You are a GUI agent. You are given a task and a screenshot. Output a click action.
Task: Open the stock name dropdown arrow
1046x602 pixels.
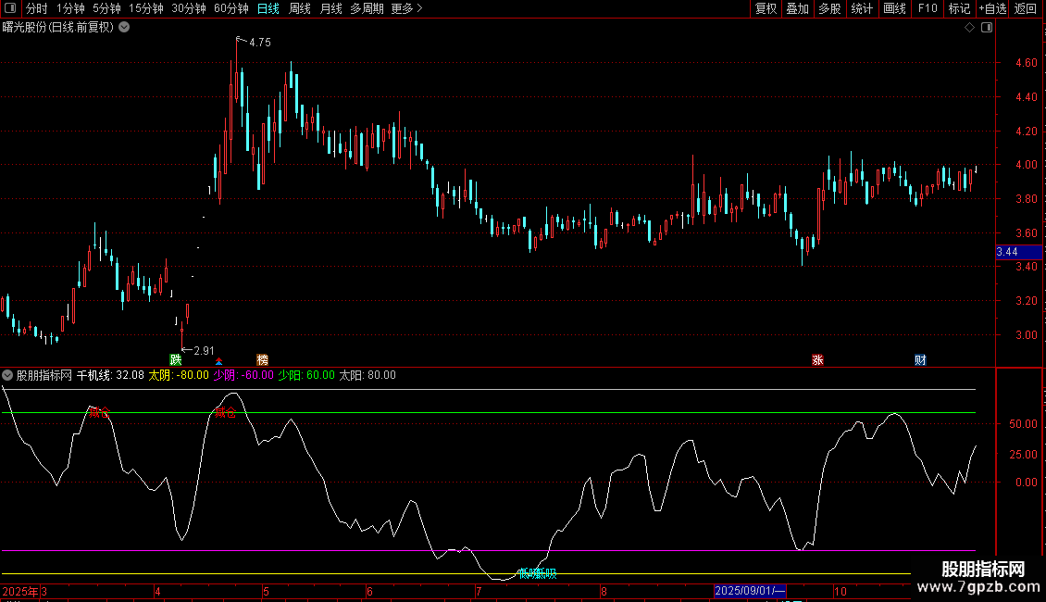click(x=125, y=28)
